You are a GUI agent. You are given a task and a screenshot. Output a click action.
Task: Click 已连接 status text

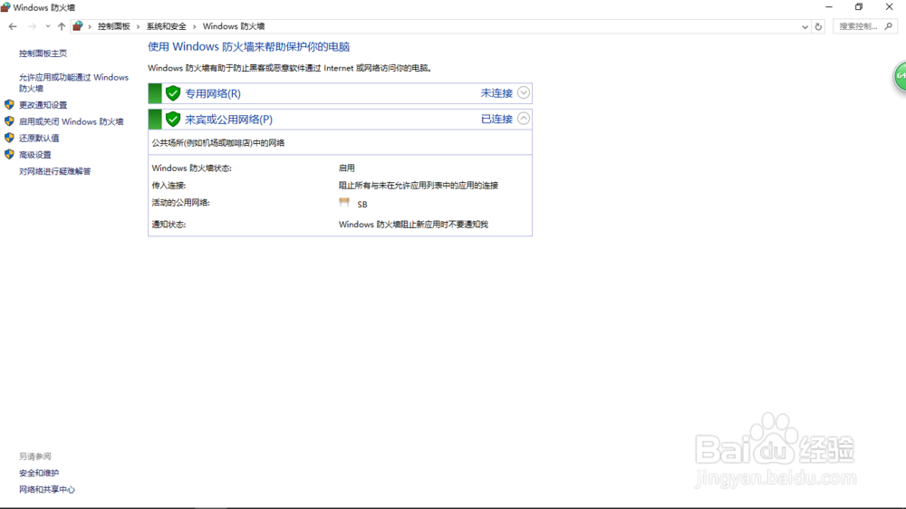(x=496, y=119)
